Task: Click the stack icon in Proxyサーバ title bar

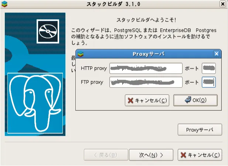Action: pos(81,54)
